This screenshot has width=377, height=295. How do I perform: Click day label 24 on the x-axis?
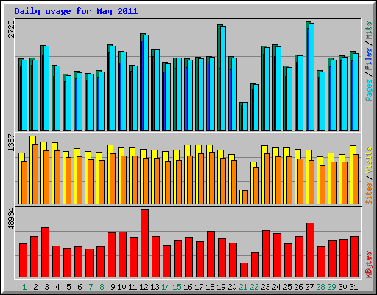click(x=276, y=287)
